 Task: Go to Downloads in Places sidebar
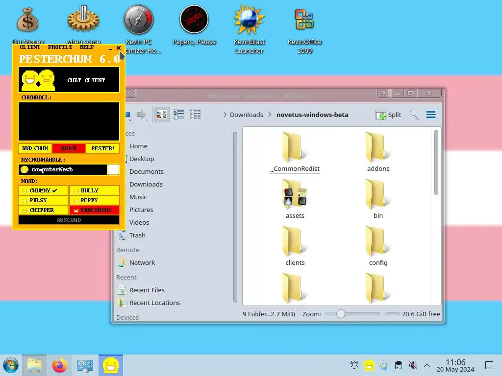click(x=146, y=185)
